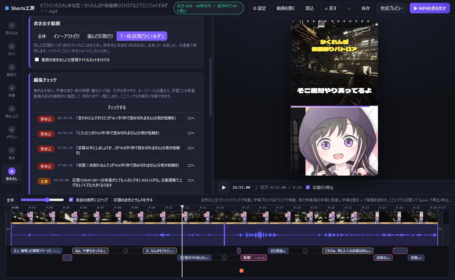Go to step 6 デザイン

click(11, 133)
